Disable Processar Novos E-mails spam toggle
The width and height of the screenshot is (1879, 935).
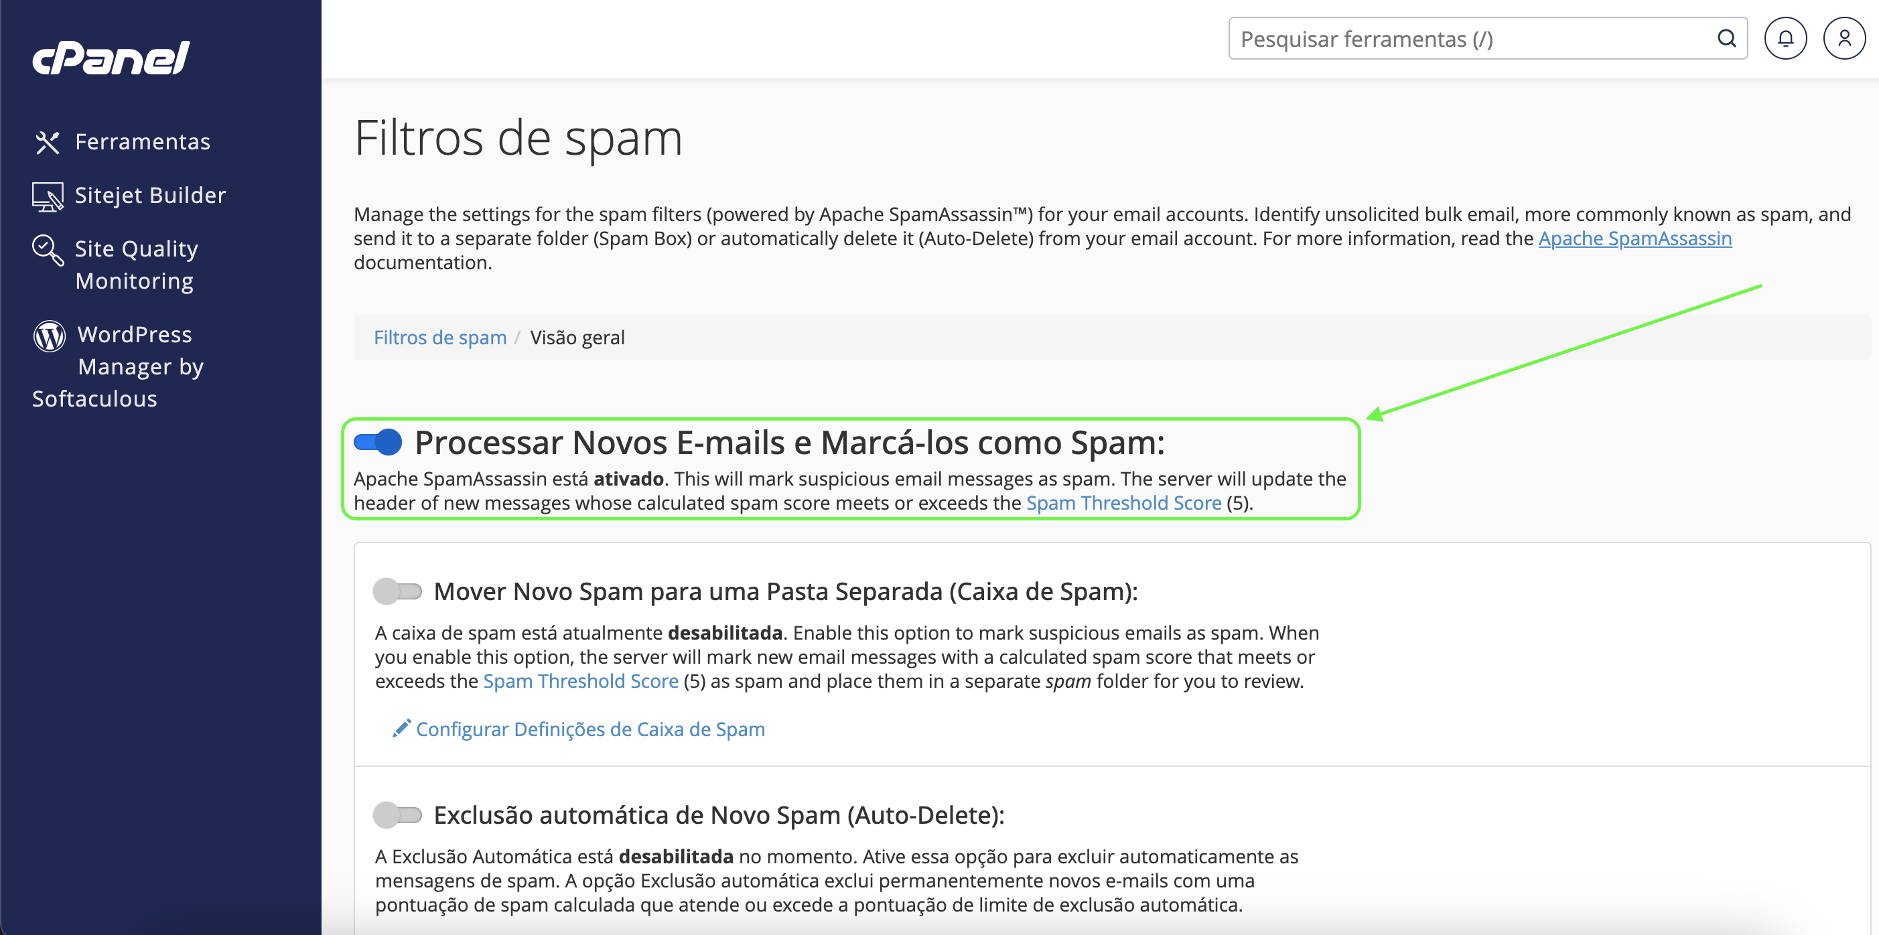pyautogui.click(x=377, y=442)
